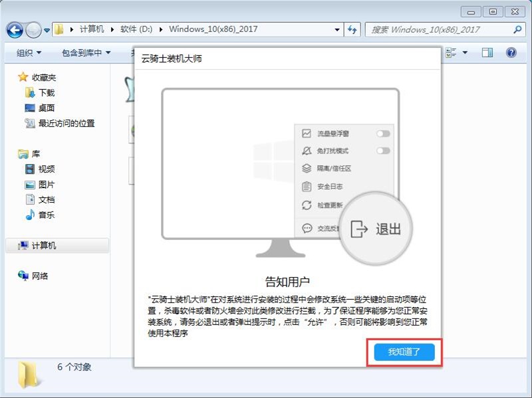Click the 流量悬浮窗 chart icon
This screenshot has height=398, width=532.
[x=307, y=134]
